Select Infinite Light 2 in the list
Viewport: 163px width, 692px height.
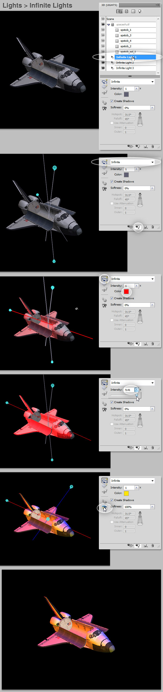pos(125,63)
